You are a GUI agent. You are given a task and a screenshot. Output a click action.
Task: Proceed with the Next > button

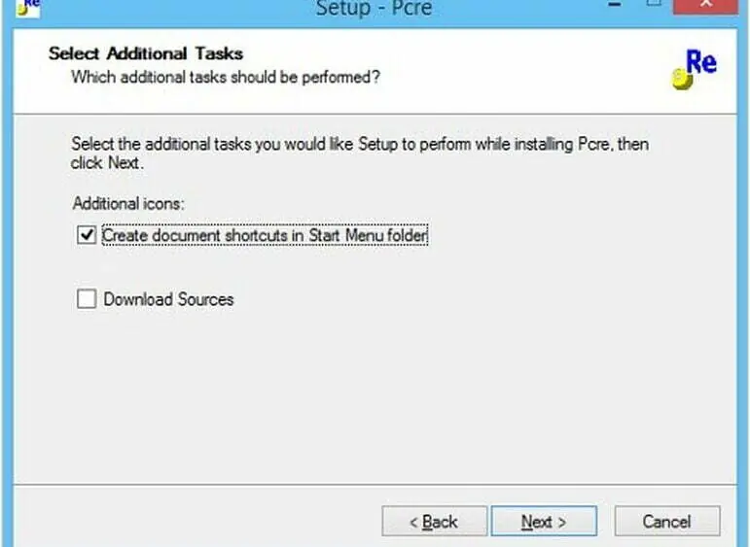(544, 521)
